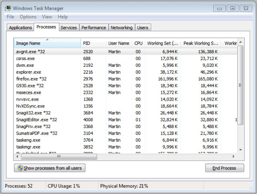Click the window resize grip
257x194 pixels.
(251, 188)
